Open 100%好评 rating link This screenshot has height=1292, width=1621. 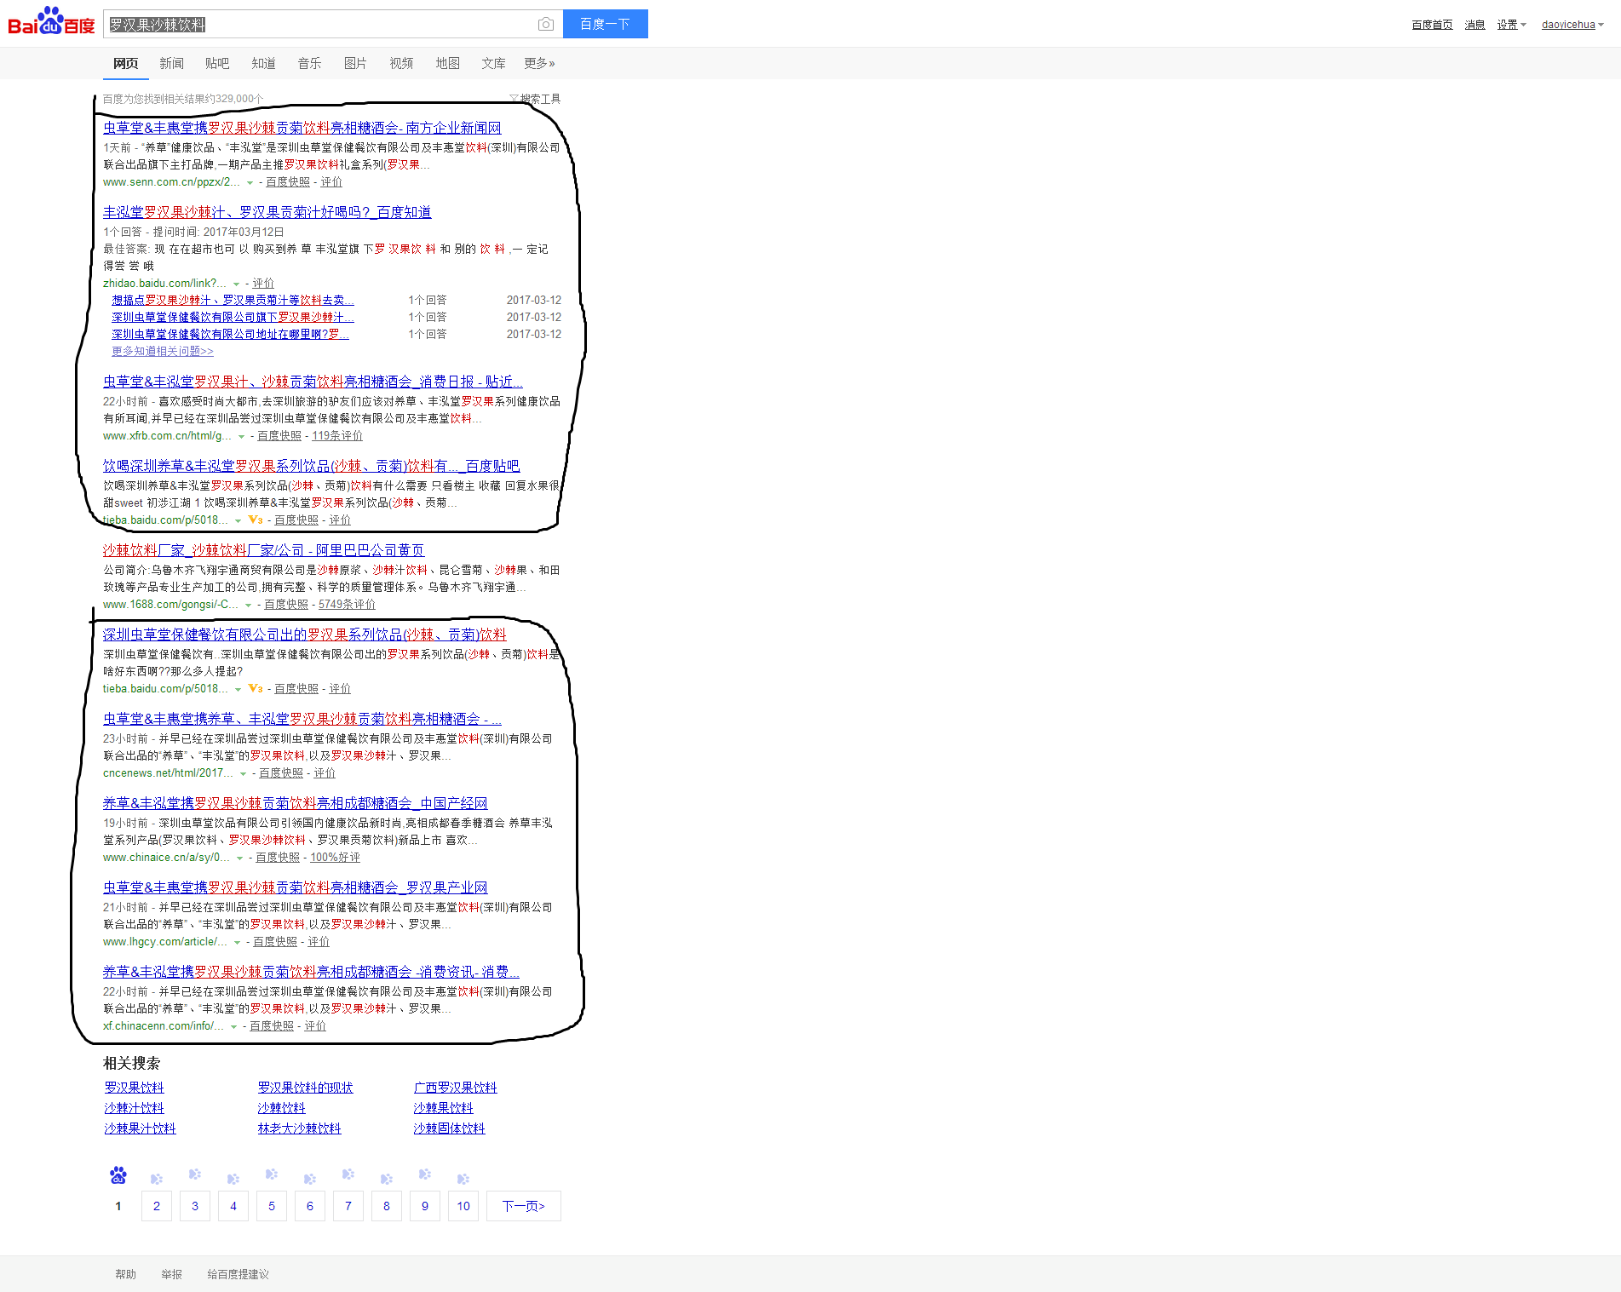pos(335,858)
